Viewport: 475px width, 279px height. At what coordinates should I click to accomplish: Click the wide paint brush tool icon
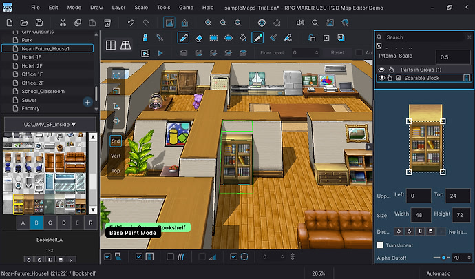coord(273,38)
